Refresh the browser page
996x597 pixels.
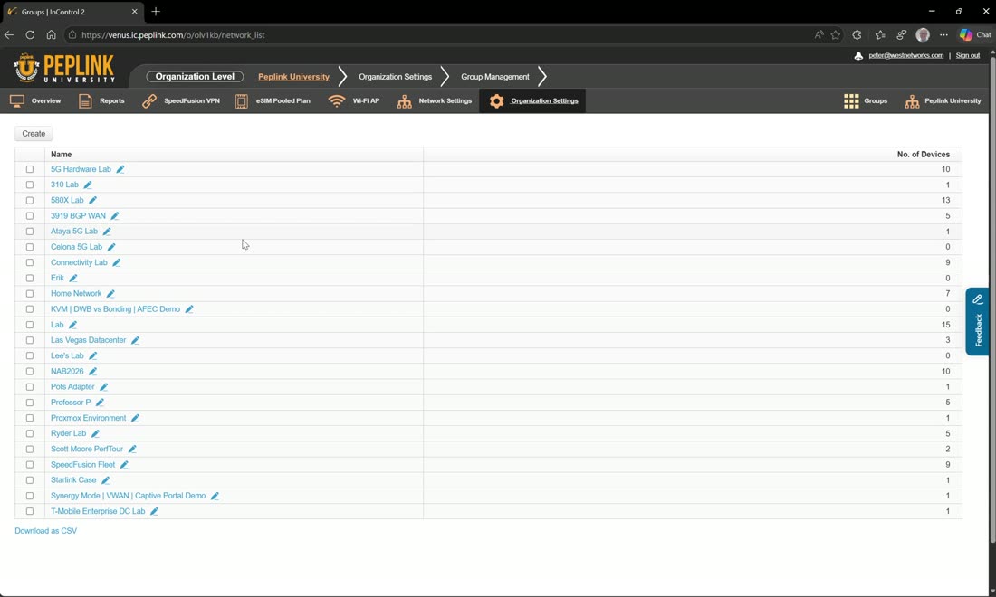tap(30, 35)
